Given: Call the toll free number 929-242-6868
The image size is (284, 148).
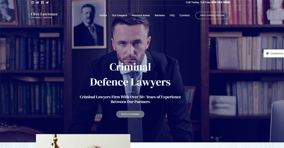Looking at the screenshot, I should pos(220,2).
